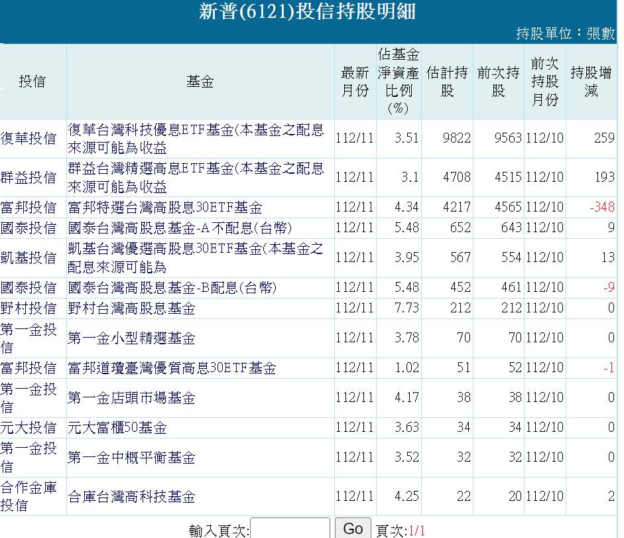
Task: Click the 野村台灣高股息基金 fund name
Action: pos(131,308)
